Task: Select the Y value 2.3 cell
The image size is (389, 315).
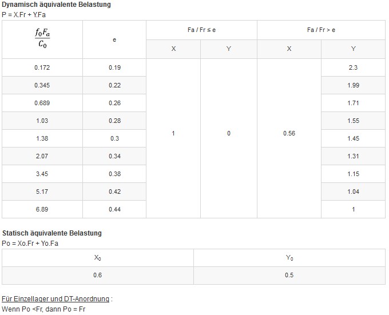Action: coord(353,67)
